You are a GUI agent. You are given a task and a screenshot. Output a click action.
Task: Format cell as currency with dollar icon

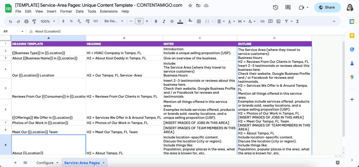[x=63, y=21]
